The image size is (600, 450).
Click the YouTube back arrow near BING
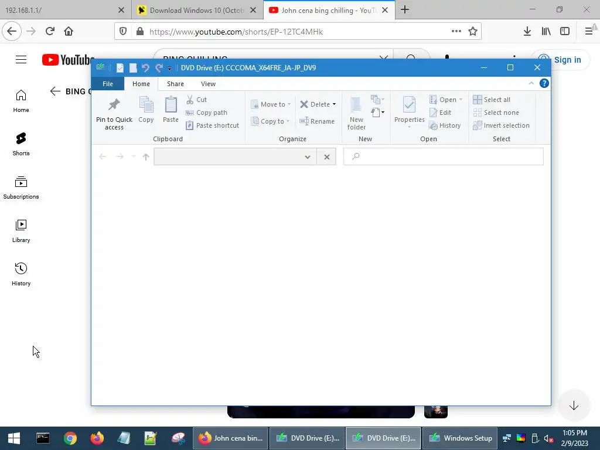(55, 91)
